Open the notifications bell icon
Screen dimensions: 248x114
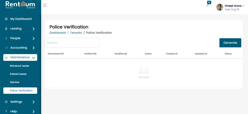tap(208, 5)
